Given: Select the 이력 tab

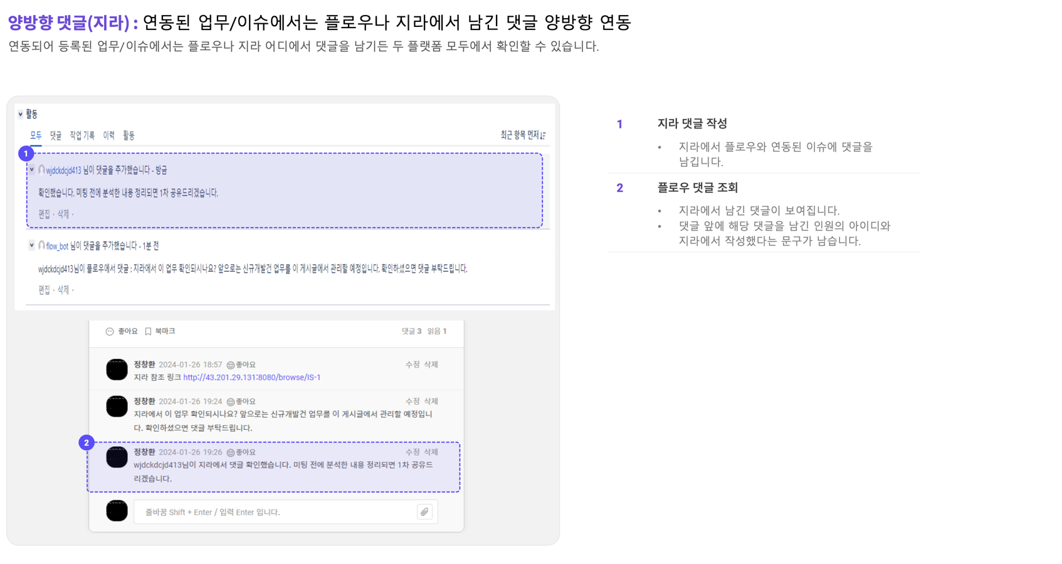Looking at the screenshot, I should coord(108,135).
